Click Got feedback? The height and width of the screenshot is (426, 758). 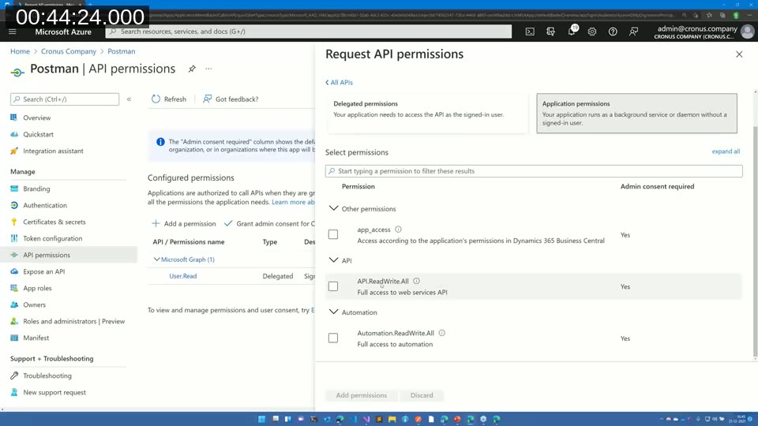[x=231, y=99]
